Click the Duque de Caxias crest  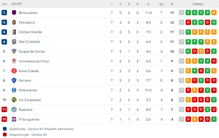(14, 52)
